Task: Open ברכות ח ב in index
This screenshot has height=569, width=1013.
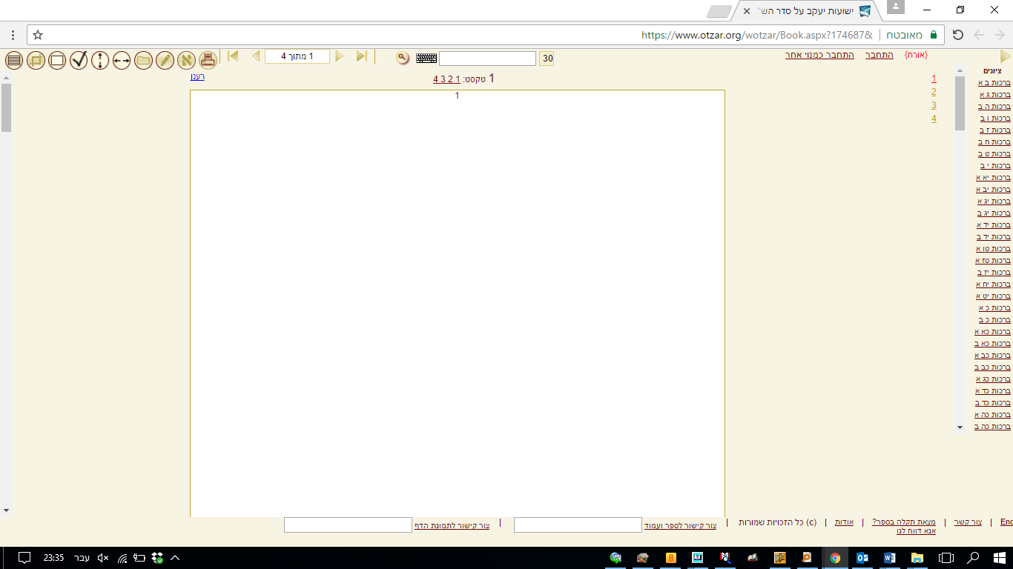Action: pos(994,142)
